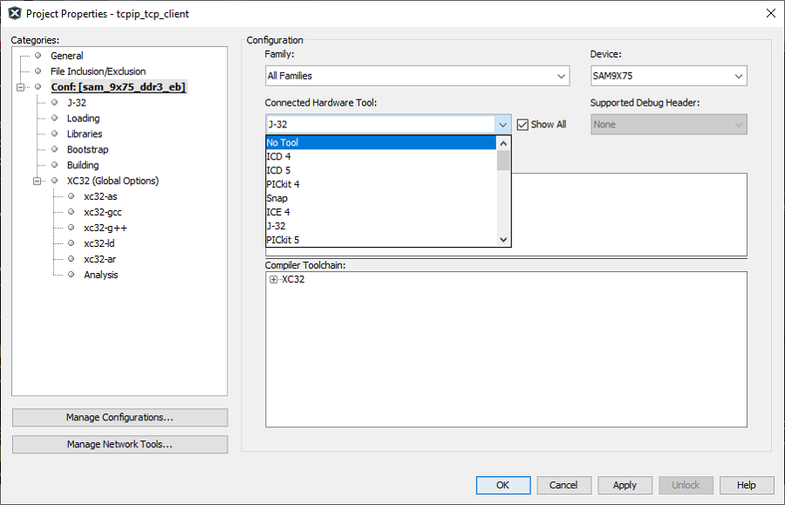785x505 pixels.
Task: Open Bootstrap category
Action: (87, 149)
